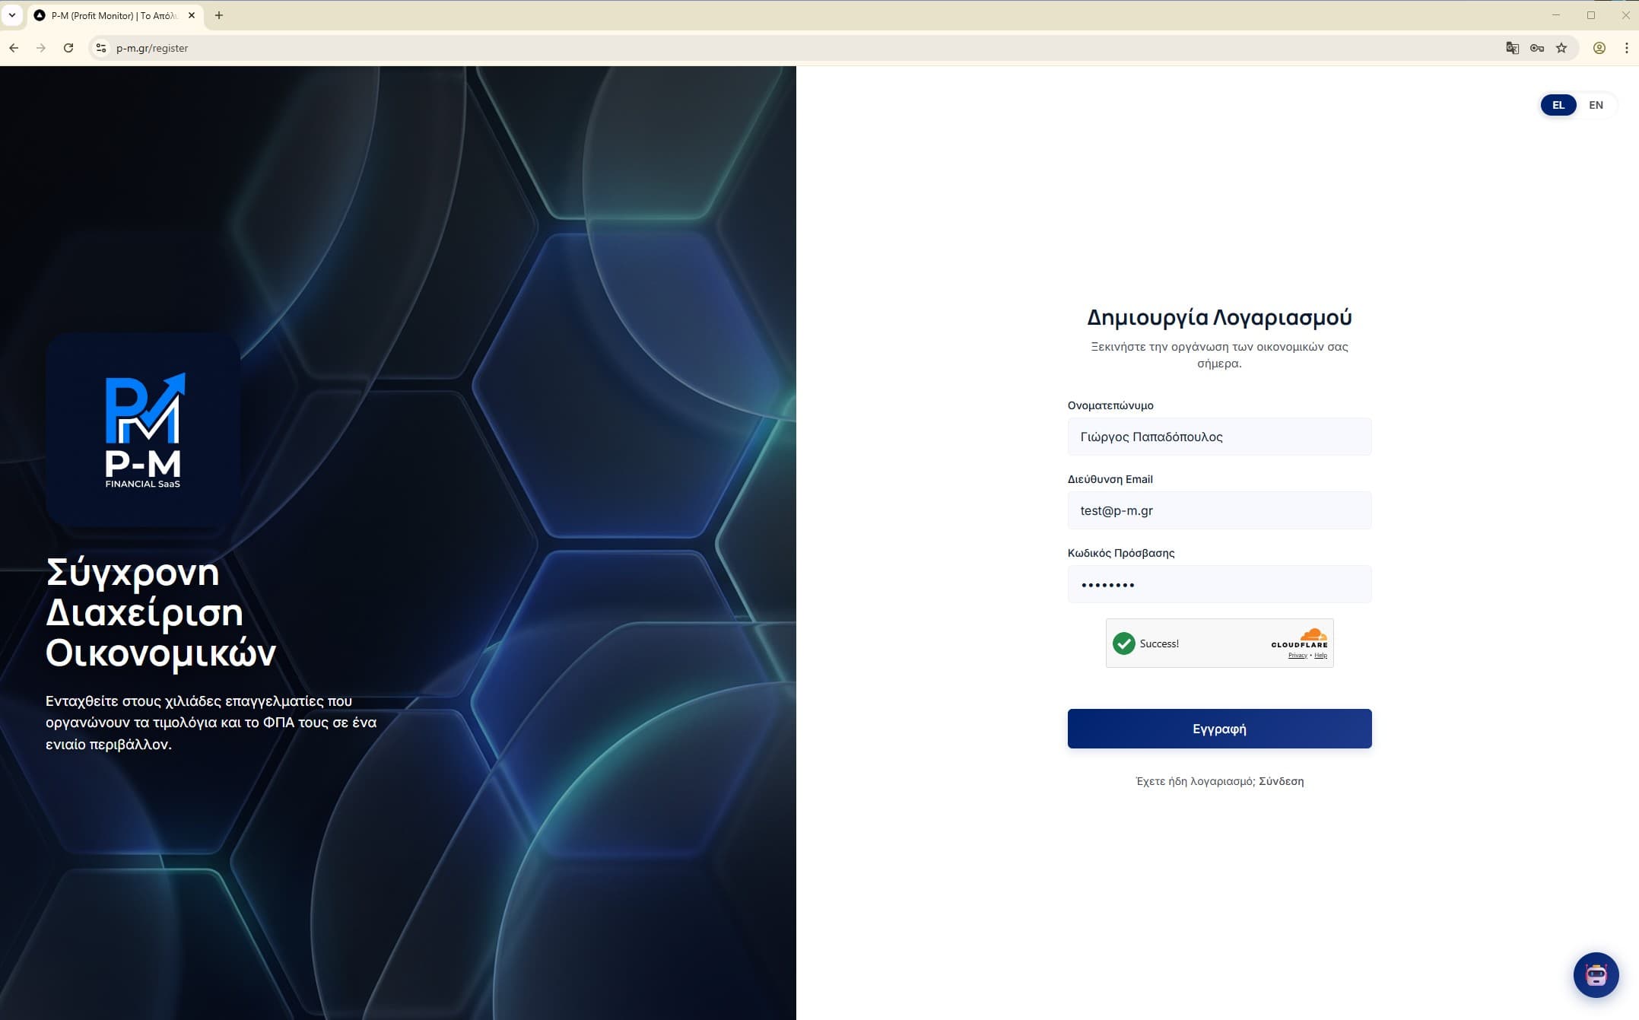
Task: Maximize the browser window
Action: tap(1590, 15)
